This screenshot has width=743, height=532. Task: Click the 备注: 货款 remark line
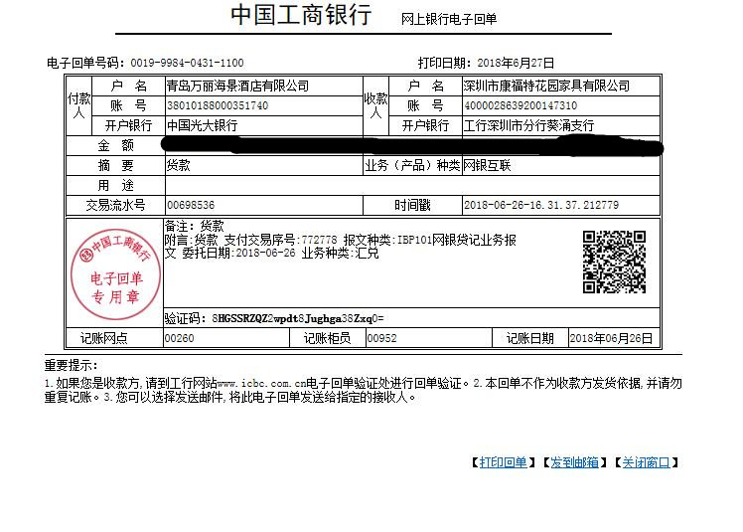pos(194,226)
